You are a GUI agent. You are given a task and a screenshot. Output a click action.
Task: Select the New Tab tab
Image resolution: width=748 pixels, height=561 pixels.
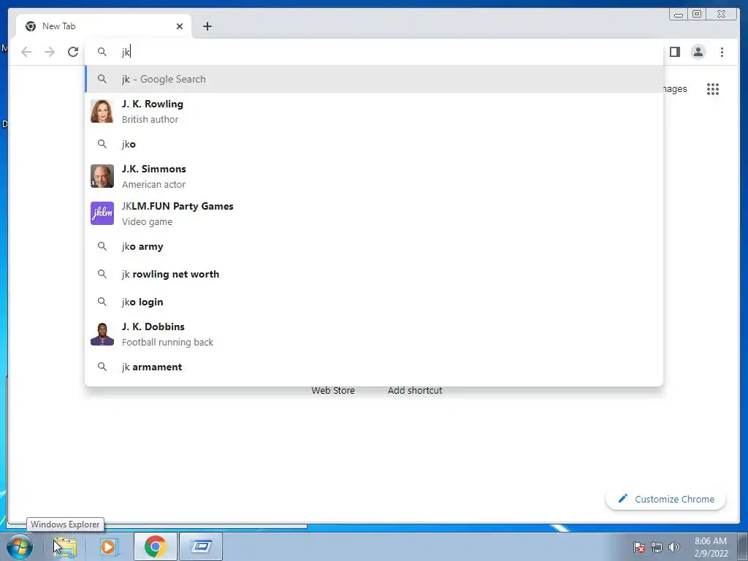(x=104, y=26)
